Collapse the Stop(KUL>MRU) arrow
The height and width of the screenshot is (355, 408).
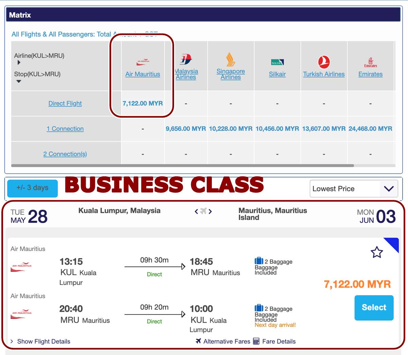(19, 81)
